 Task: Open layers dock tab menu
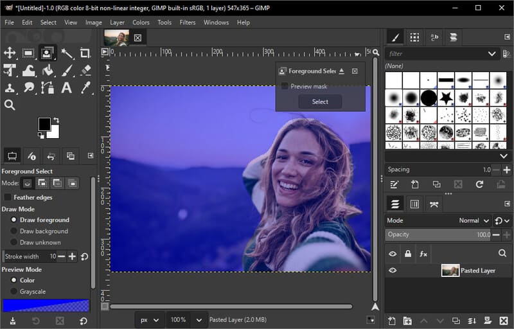[x=507, y=204]
